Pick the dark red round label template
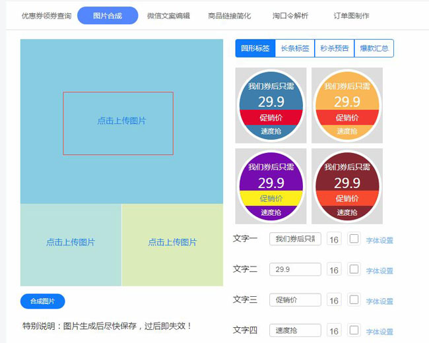Screen dimensions: 429x343 coord(347,186)
